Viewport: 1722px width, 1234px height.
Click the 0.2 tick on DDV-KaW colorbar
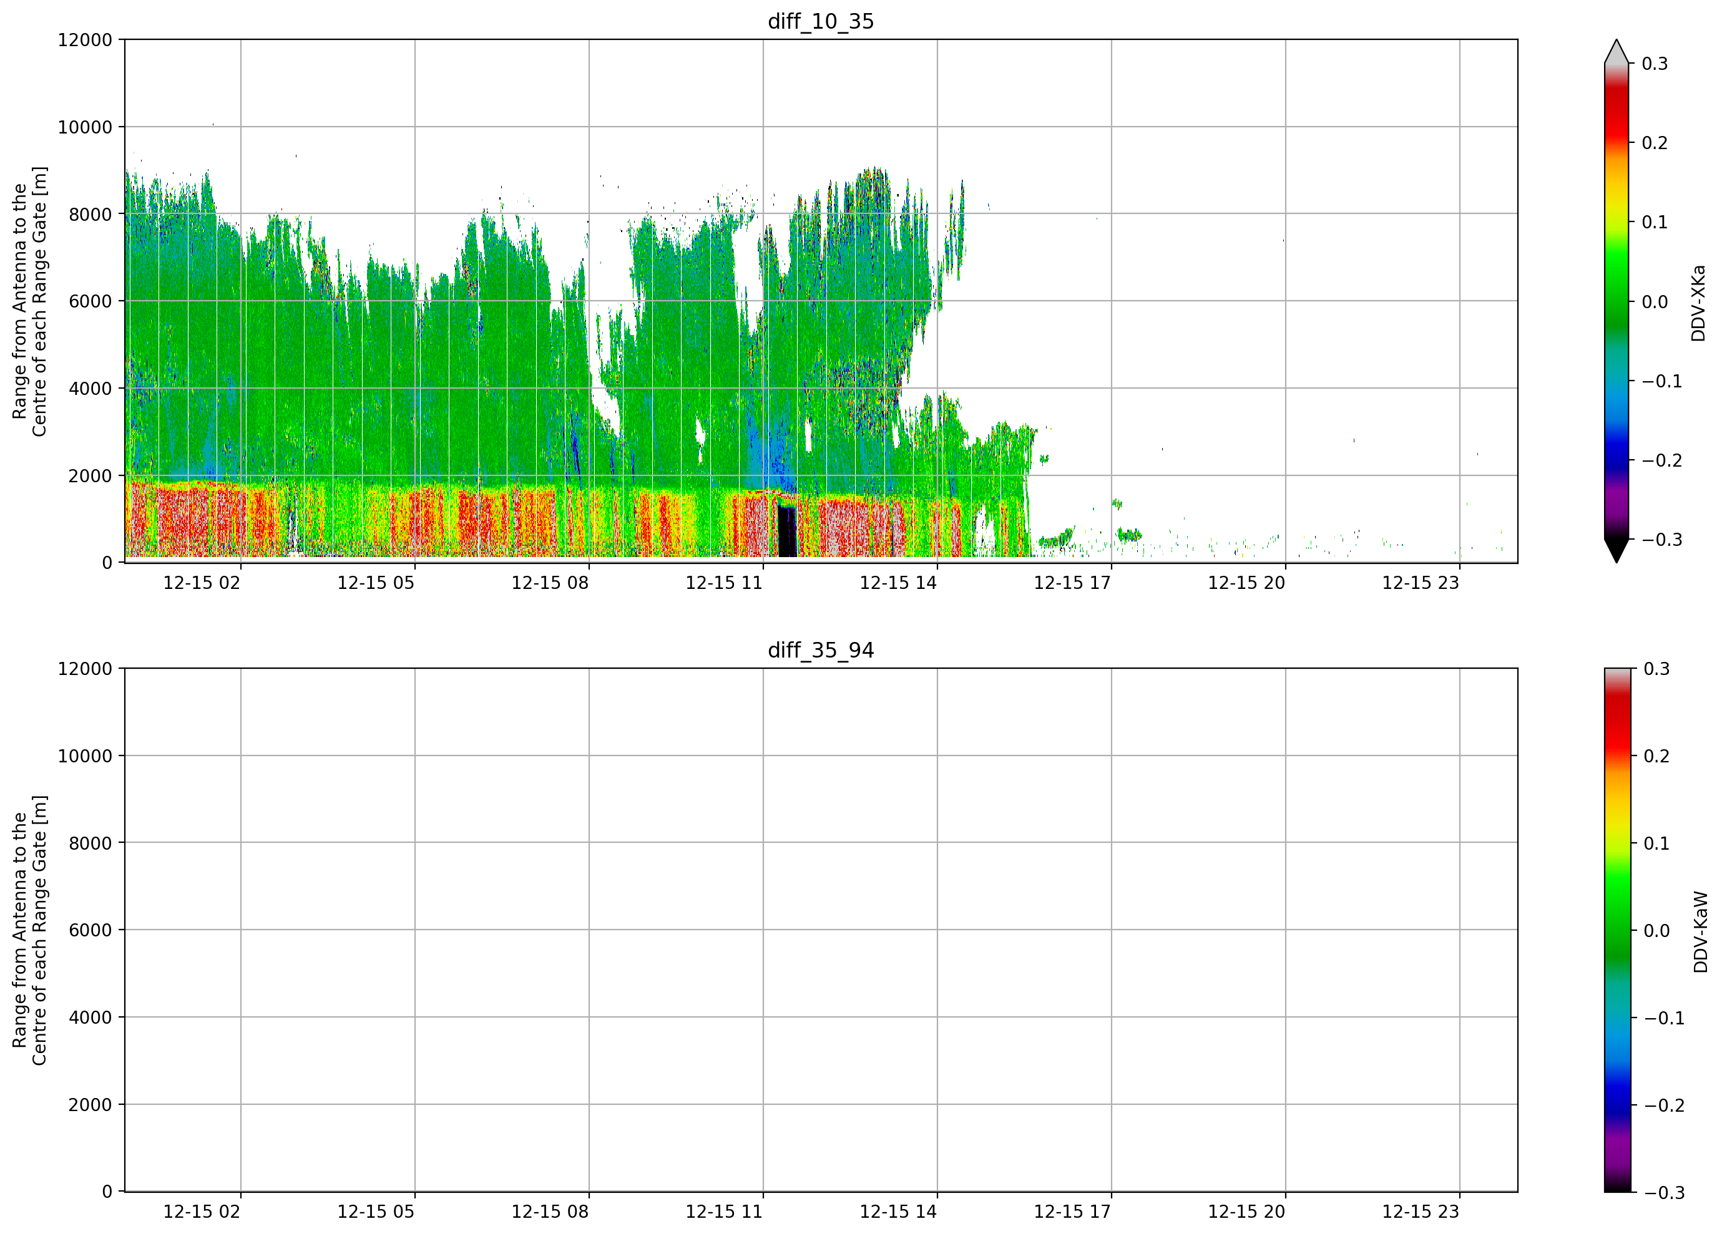1656,757
